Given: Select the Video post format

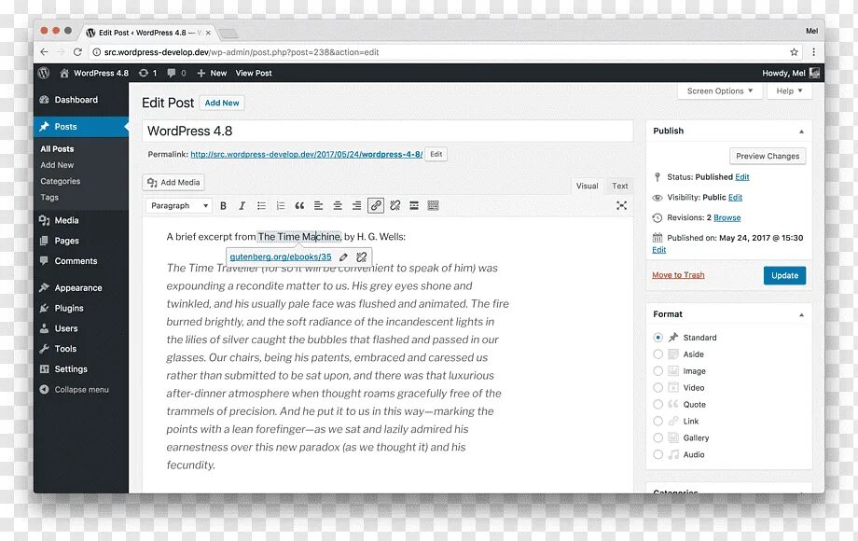Looking at the screenshot, I should click(657, 388).
